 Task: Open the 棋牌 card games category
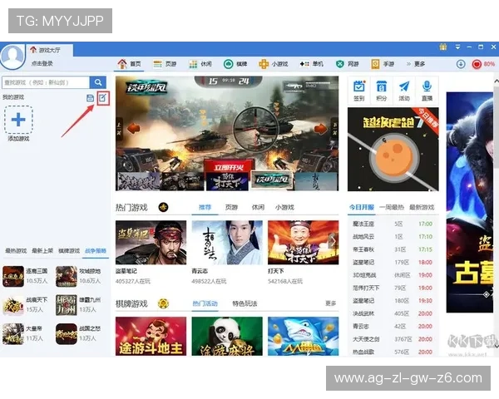point(235,64)
